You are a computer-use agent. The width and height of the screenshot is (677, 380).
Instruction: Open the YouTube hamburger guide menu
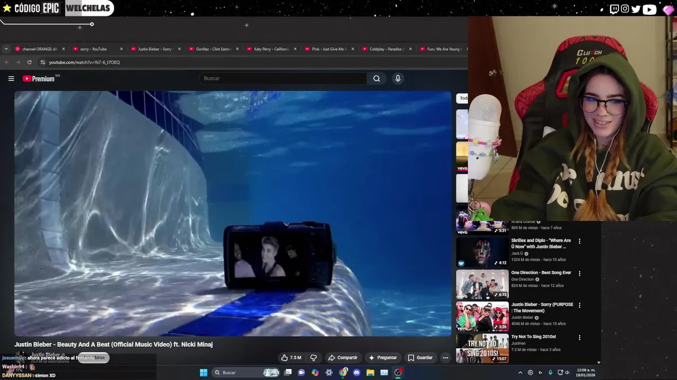click(11, 79)
